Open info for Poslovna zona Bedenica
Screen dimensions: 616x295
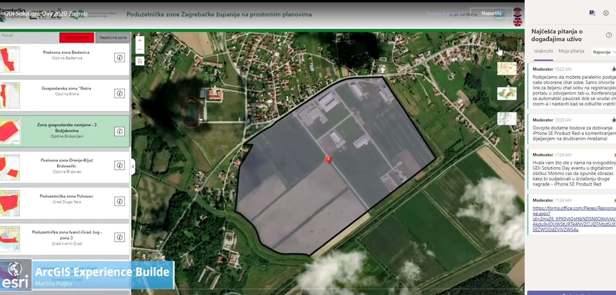pos(120,58)
